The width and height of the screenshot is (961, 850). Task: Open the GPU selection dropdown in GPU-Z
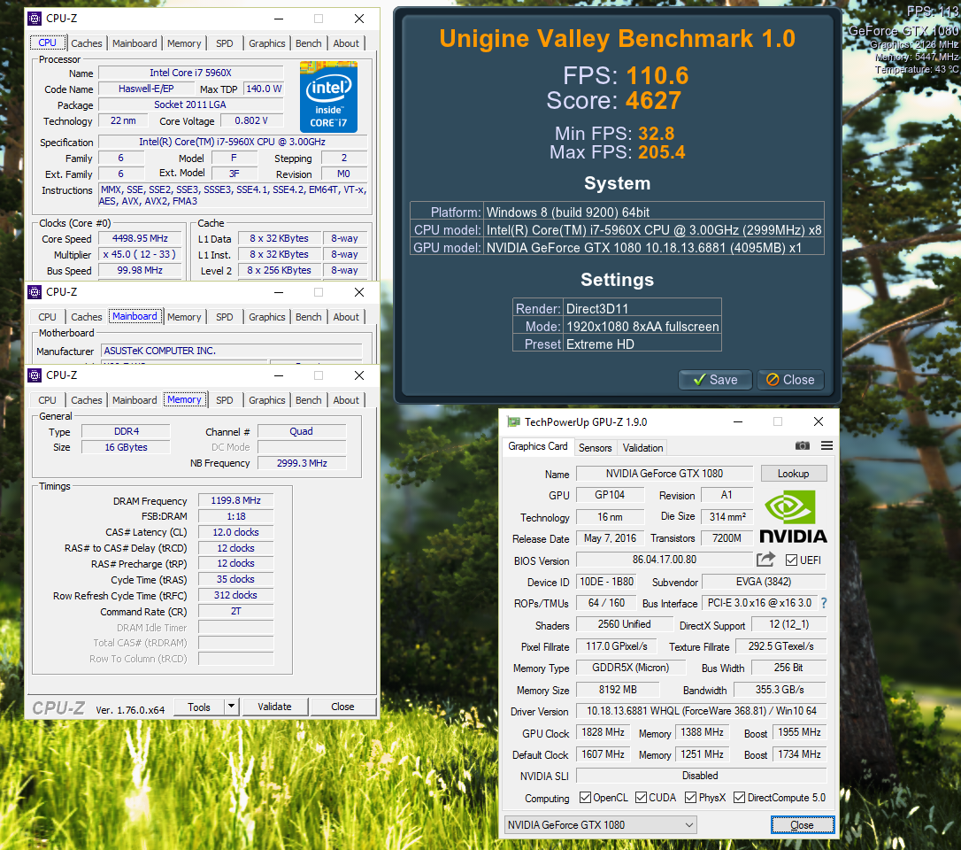click(601, 825)
